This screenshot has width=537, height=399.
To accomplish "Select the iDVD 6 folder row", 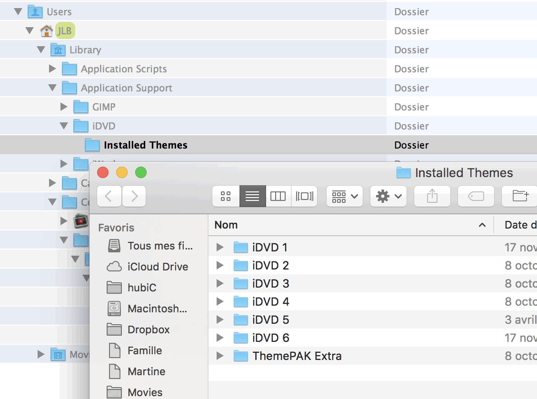I will point(373,338).
